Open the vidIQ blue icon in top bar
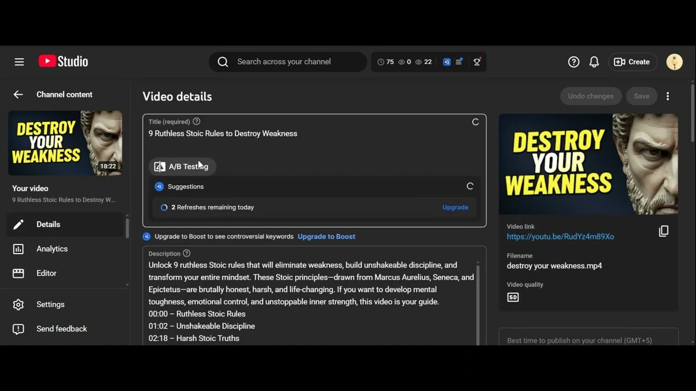 pos(447,62)
